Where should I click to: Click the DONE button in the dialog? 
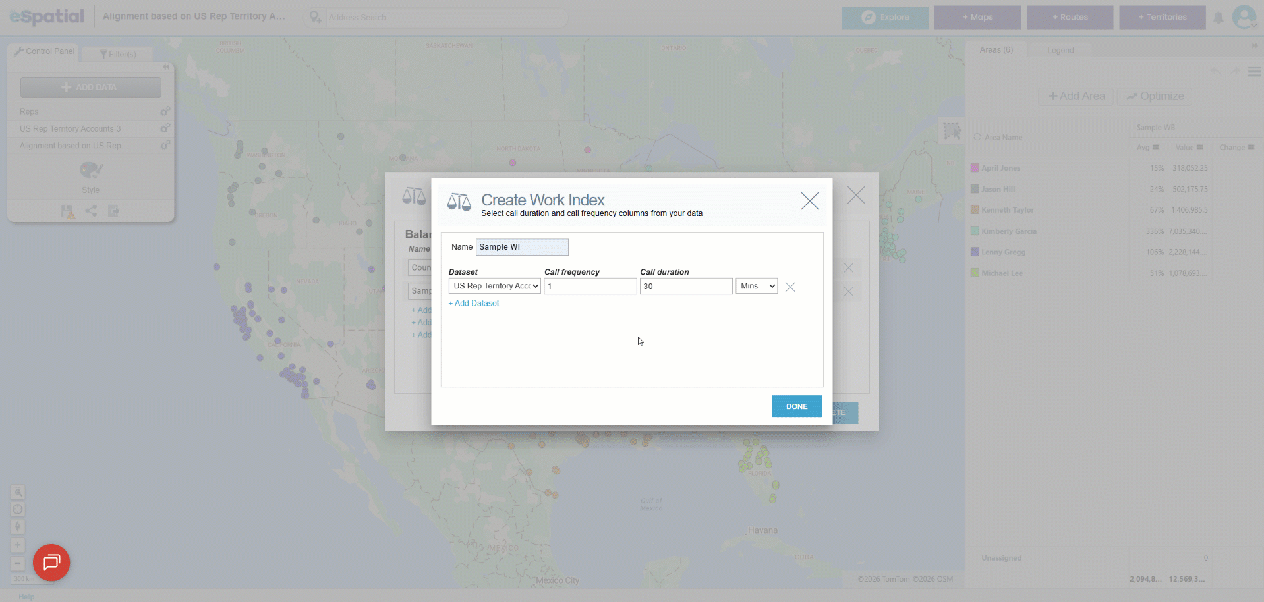pyautogui.click(x=797, y=406)
